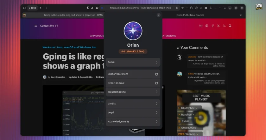Select Rhythmbox in music player poll

coord(187,108)
